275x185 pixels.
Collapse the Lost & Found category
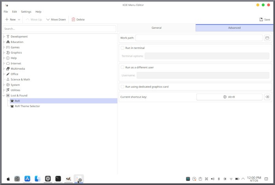tap(4, 96)
